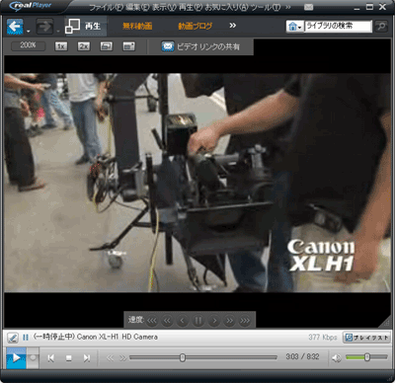395x383 pixels.
Task: Skip to the next clip
Action: tap(87, 358)
